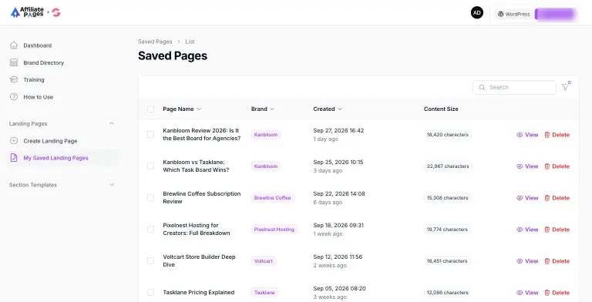The image size is (592, 302).
Task: Sort by Created column
Action: coord(328,109)
